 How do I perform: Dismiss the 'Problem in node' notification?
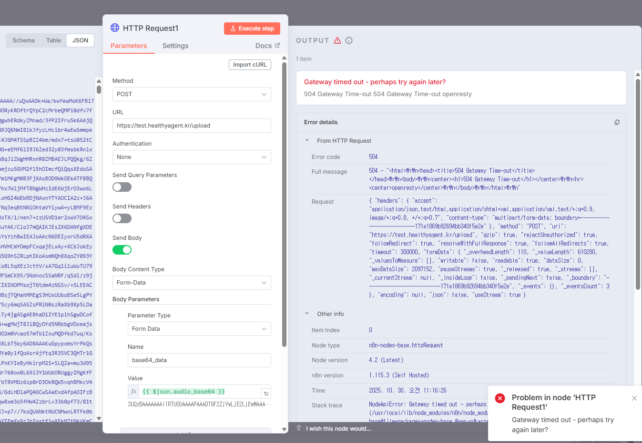click(634, 398)
